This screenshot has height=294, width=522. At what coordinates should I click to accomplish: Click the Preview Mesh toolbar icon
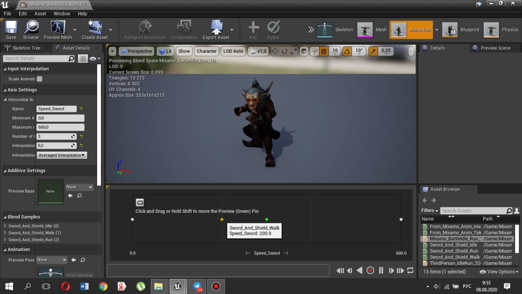pyautogui.click(x=58, y=30)
